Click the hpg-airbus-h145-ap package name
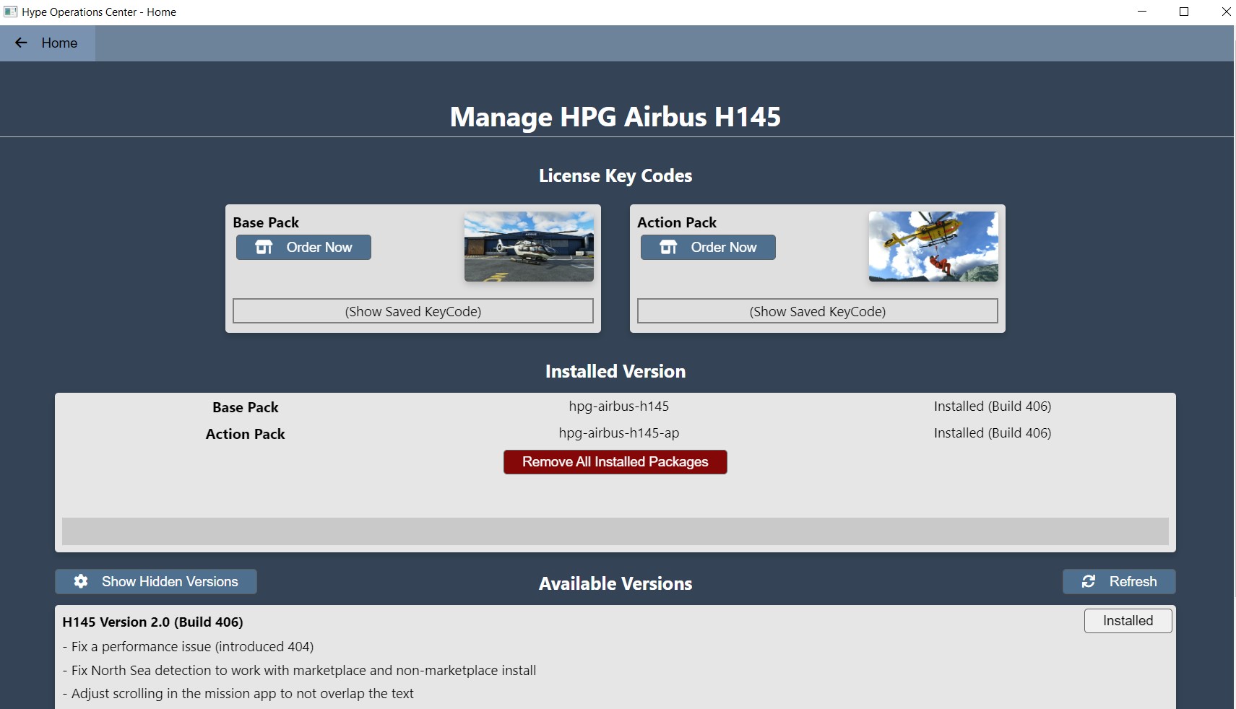 [x=619, y=433]
